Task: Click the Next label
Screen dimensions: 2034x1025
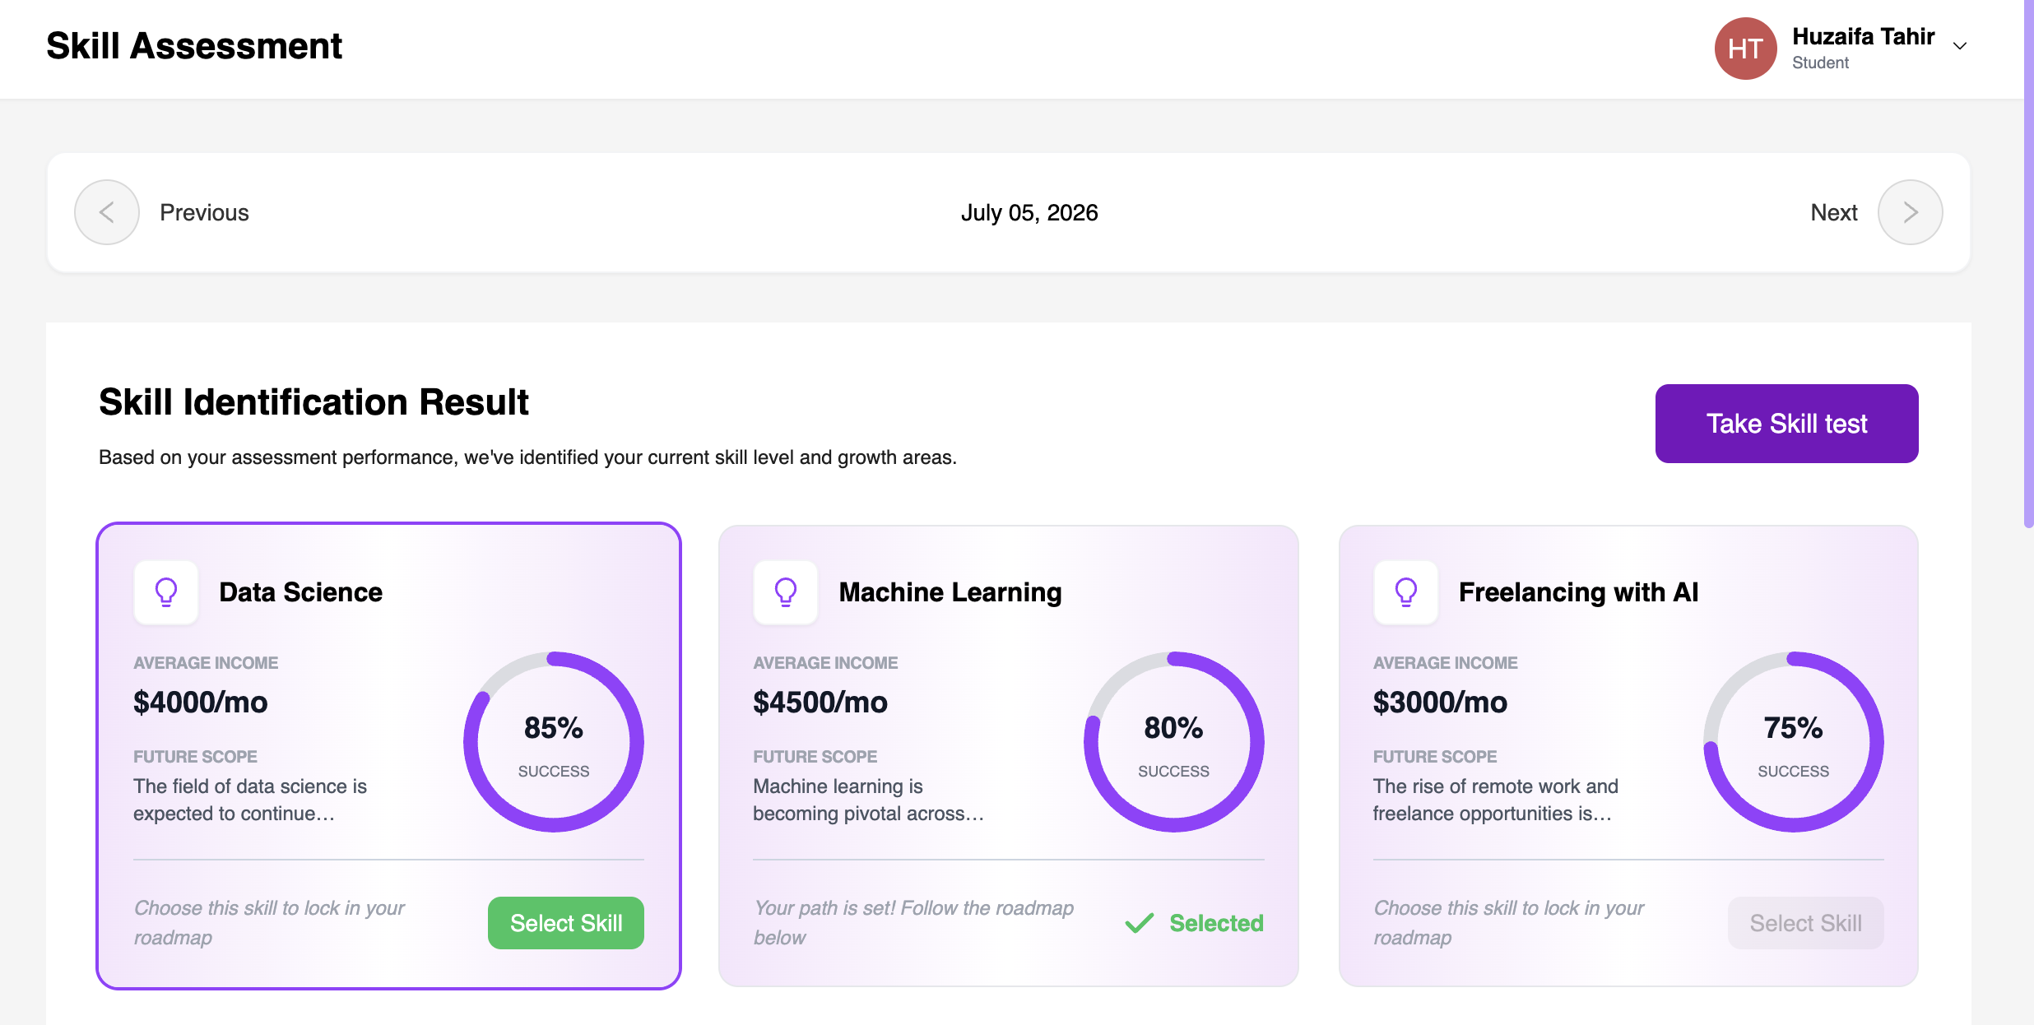Action: pos(1834,212)
